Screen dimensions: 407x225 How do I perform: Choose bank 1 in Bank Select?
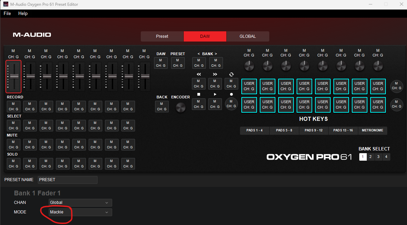(363, 157)
